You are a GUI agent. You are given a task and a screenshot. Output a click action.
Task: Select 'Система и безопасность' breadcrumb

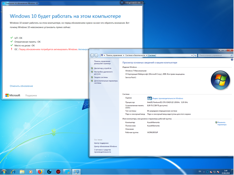pos(135,55)
